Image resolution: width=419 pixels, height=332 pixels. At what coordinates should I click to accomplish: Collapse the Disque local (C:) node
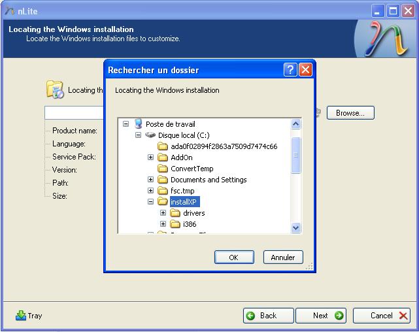point(138,135)
